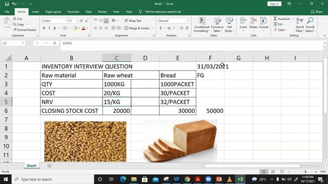
Task: Open File Explorer from the taskbar
Action: point(134,179)
